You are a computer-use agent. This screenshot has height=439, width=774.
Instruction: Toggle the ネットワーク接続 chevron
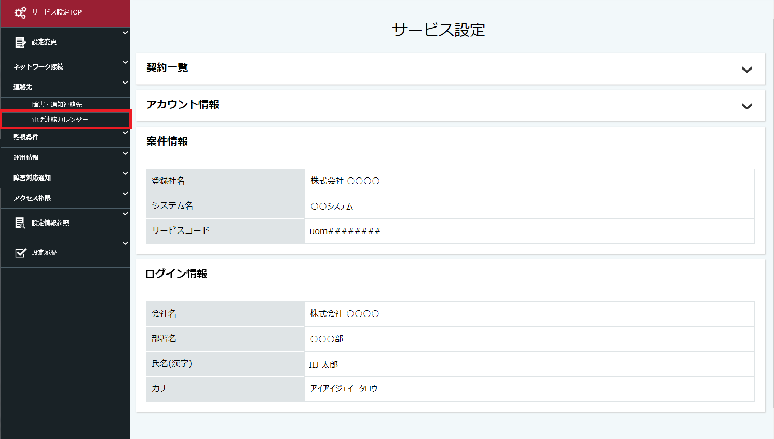tap(125, 62)
